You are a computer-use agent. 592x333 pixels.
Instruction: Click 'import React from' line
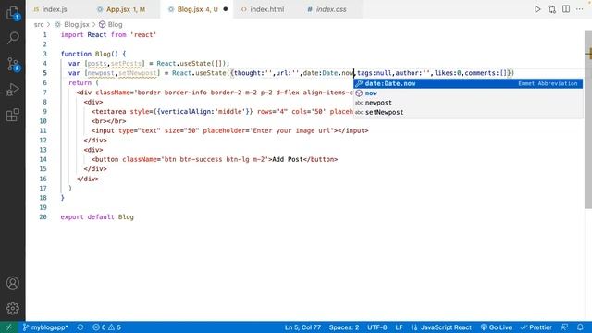point(108,35)
